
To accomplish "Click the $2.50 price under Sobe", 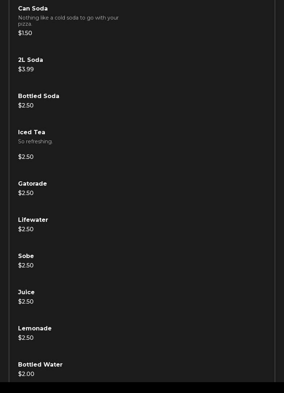I will coord(26,266).
